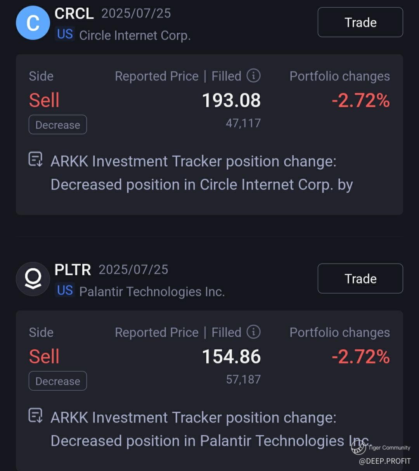Open the CRCL ticker symbol heading
This screenshot has width=419, height=471.
tap(74, 14)
